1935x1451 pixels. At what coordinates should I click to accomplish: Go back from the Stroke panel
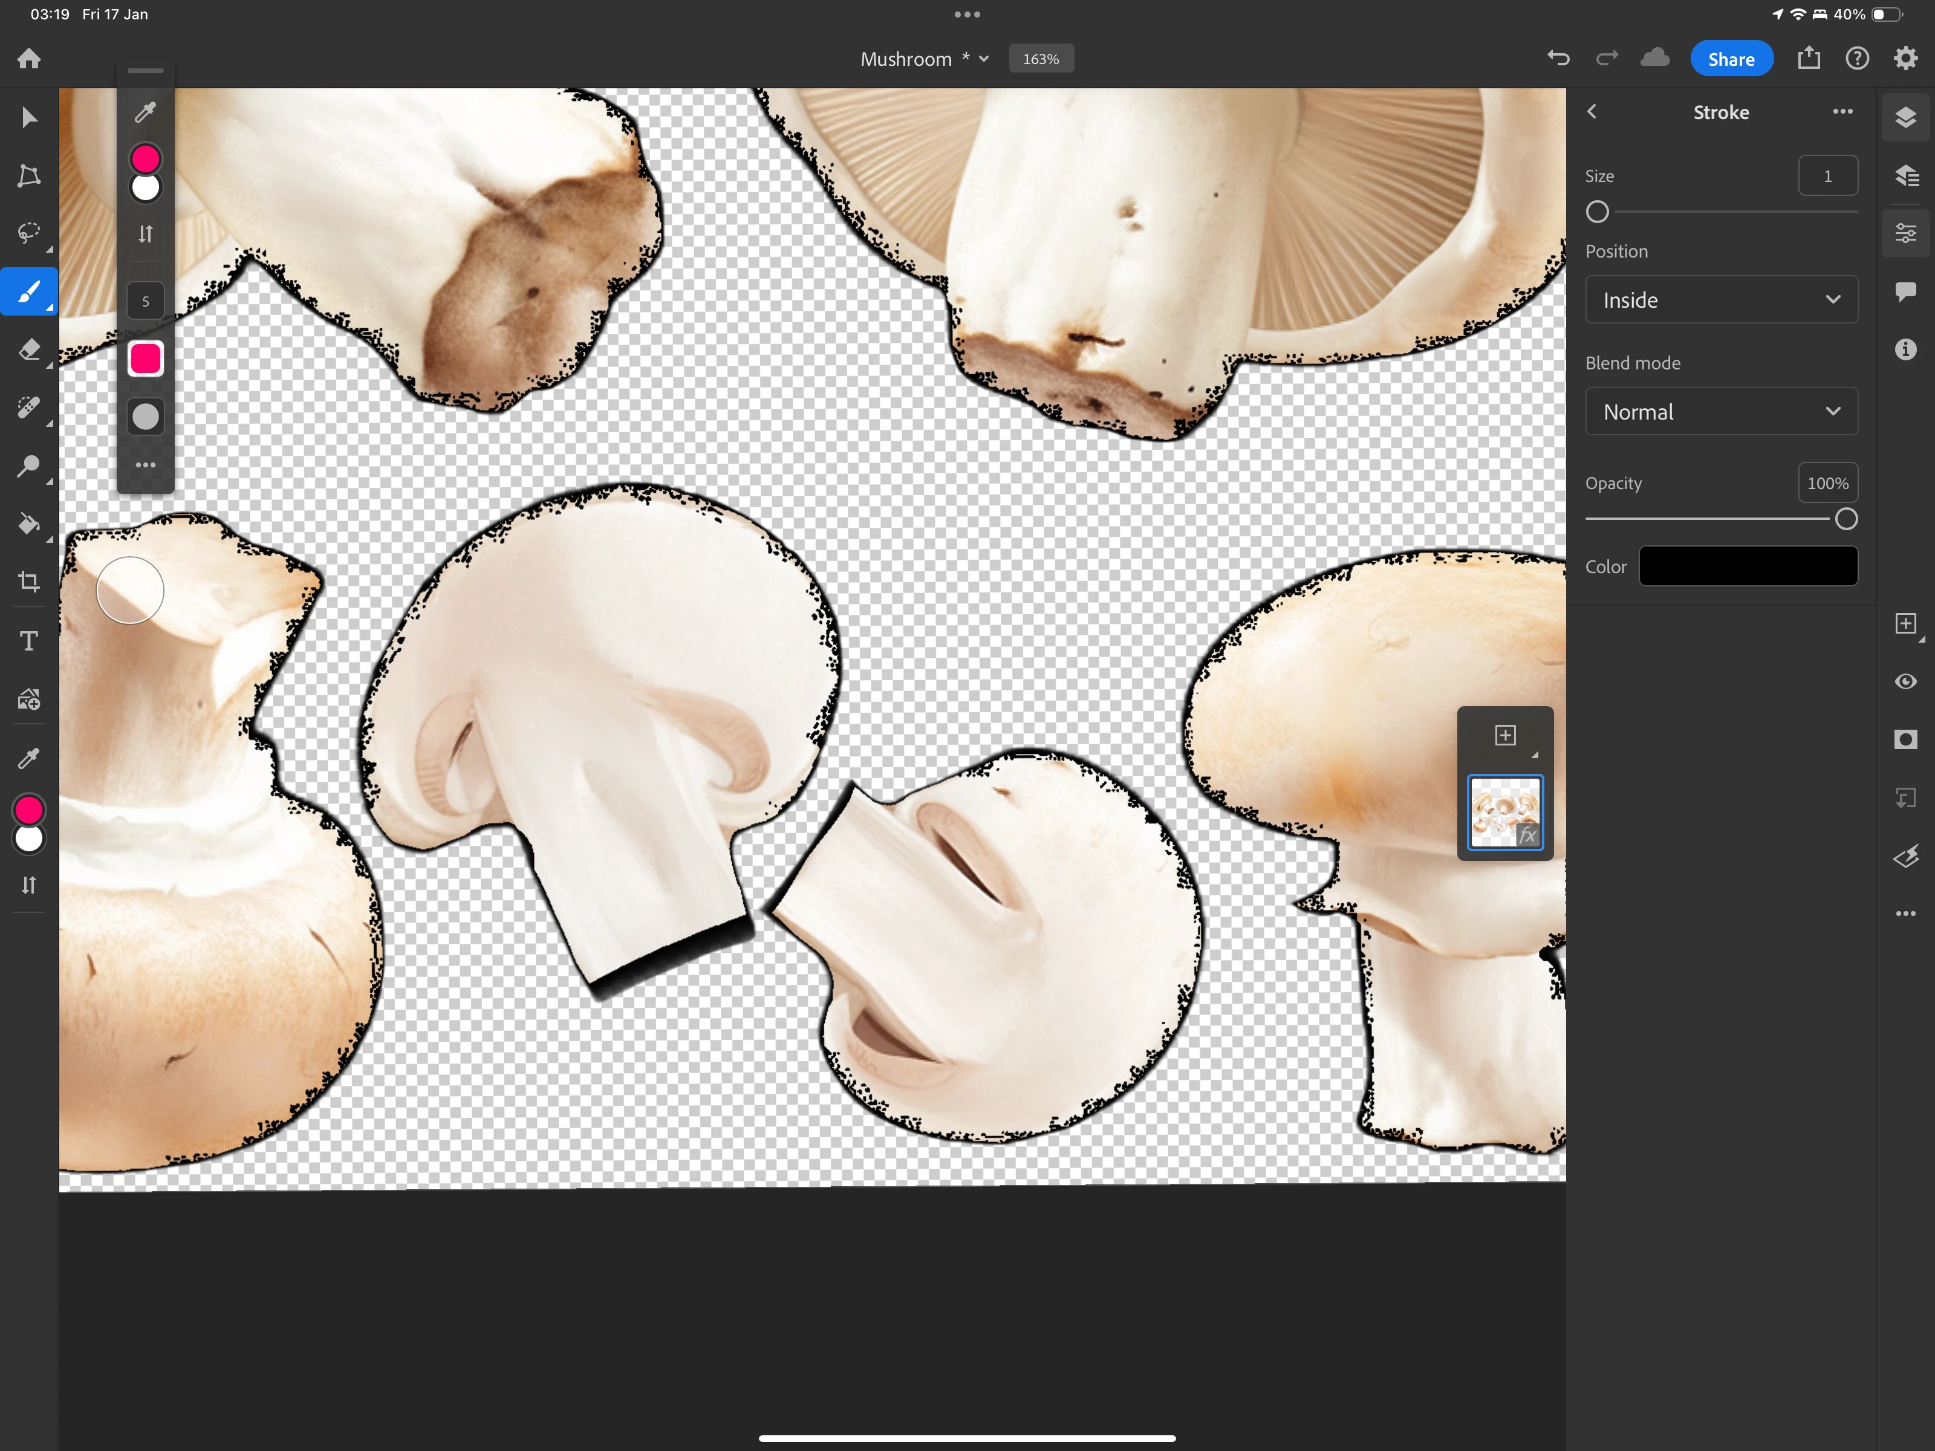click(x=1592, y=112)
